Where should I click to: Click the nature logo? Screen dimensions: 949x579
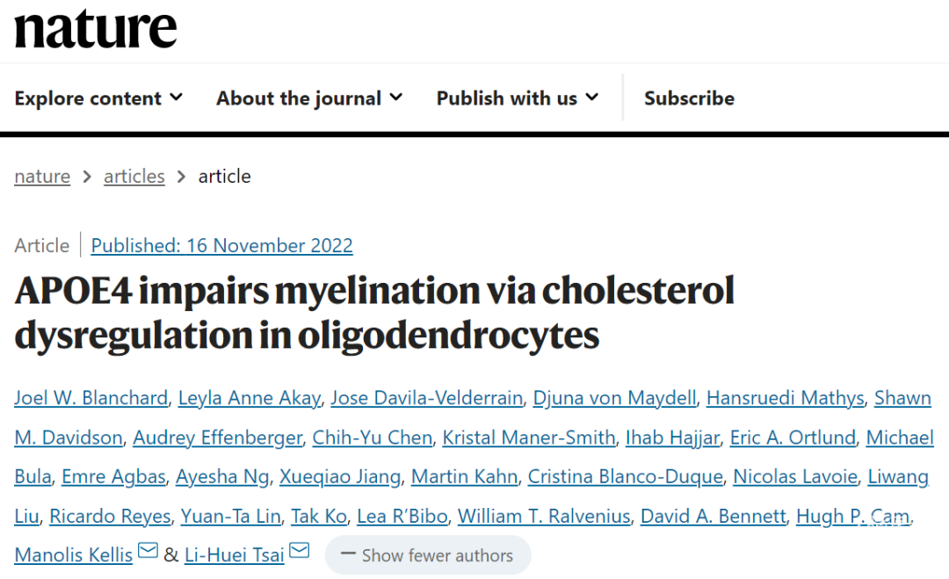point(96,30)
